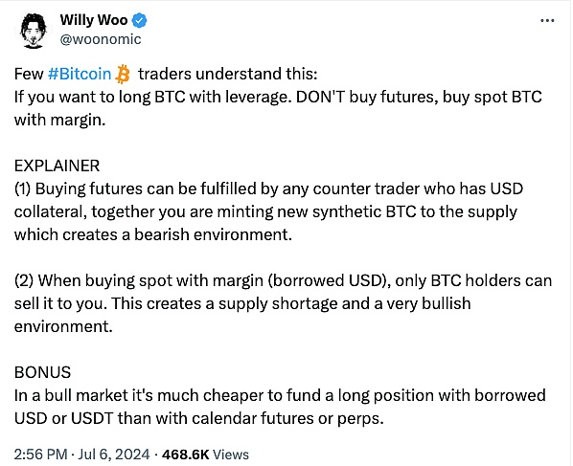
Task: Click the EXPLAINER heading text
Action: coord(57,166)
